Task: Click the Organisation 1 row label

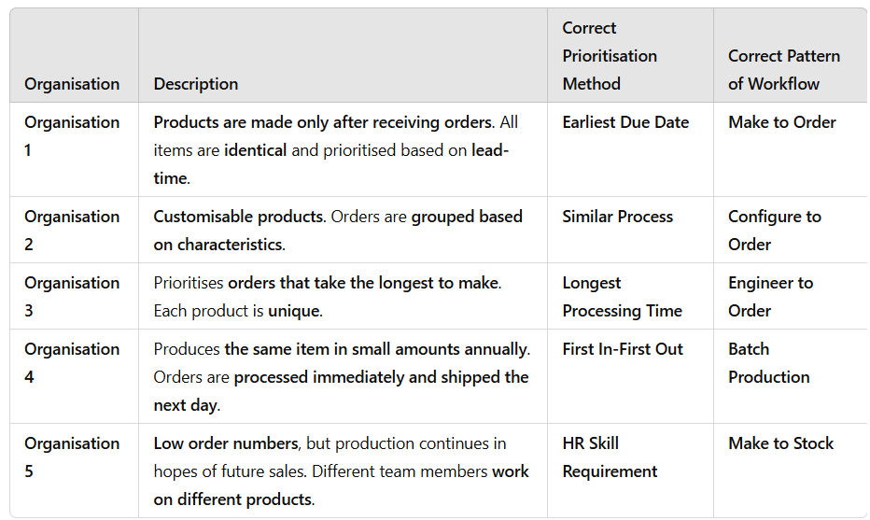Action: (x=72, y=136)
